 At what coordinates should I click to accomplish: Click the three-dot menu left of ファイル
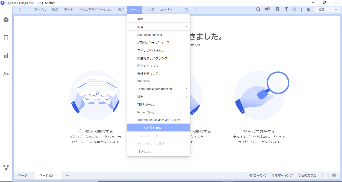click(x=20, y=10)
